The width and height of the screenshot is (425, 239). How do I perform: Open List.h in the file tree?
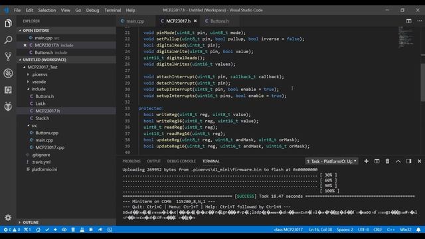click(x=66, y=104)
